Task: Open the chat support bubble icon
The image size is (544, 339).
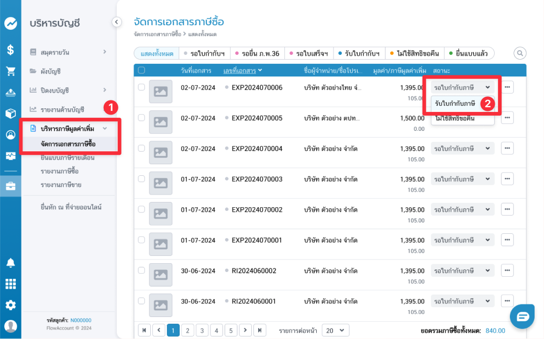Action: click(523, 317)
